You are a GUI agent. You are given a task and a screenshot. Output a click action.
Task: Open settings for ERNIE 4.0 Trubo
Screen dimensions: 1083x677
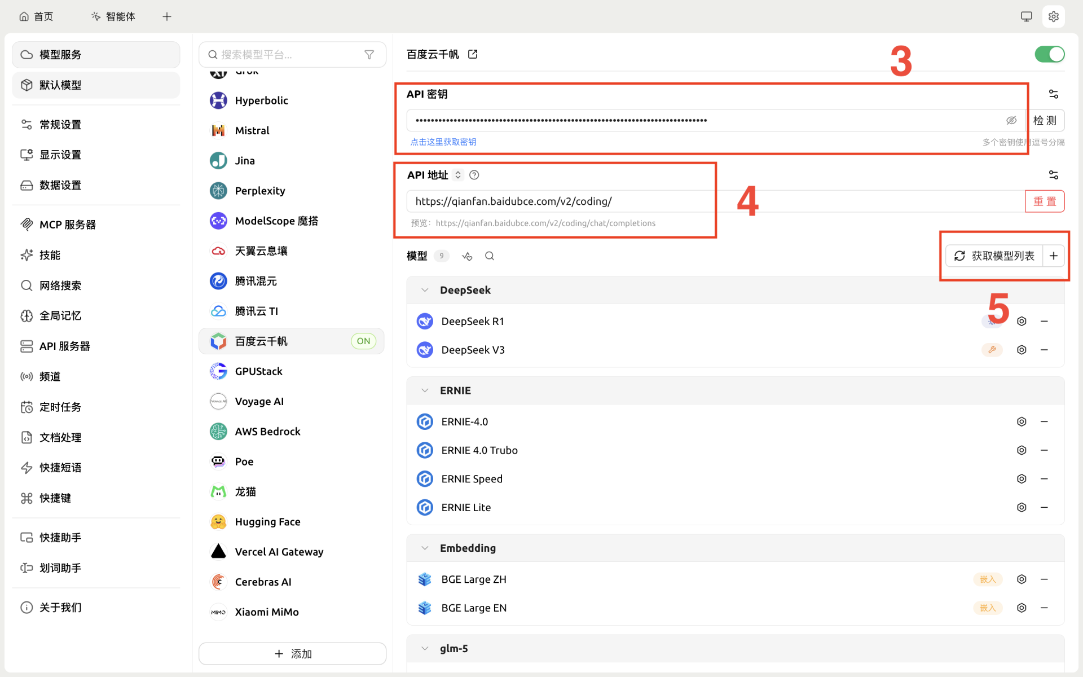click(1022, 450)
